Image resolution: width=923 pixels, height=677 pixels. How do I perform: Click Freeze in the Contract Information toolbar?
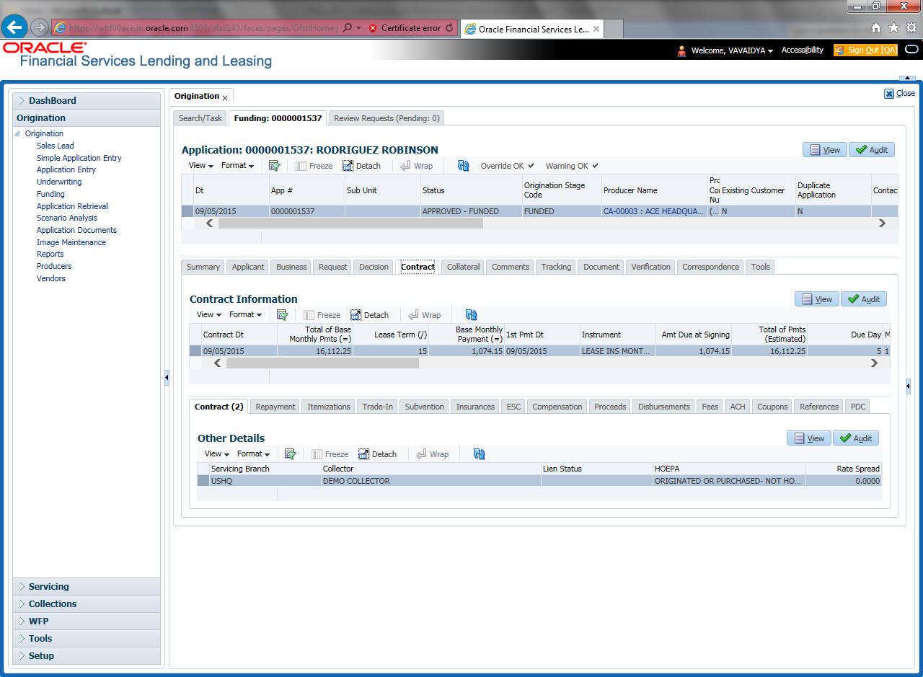322,315
